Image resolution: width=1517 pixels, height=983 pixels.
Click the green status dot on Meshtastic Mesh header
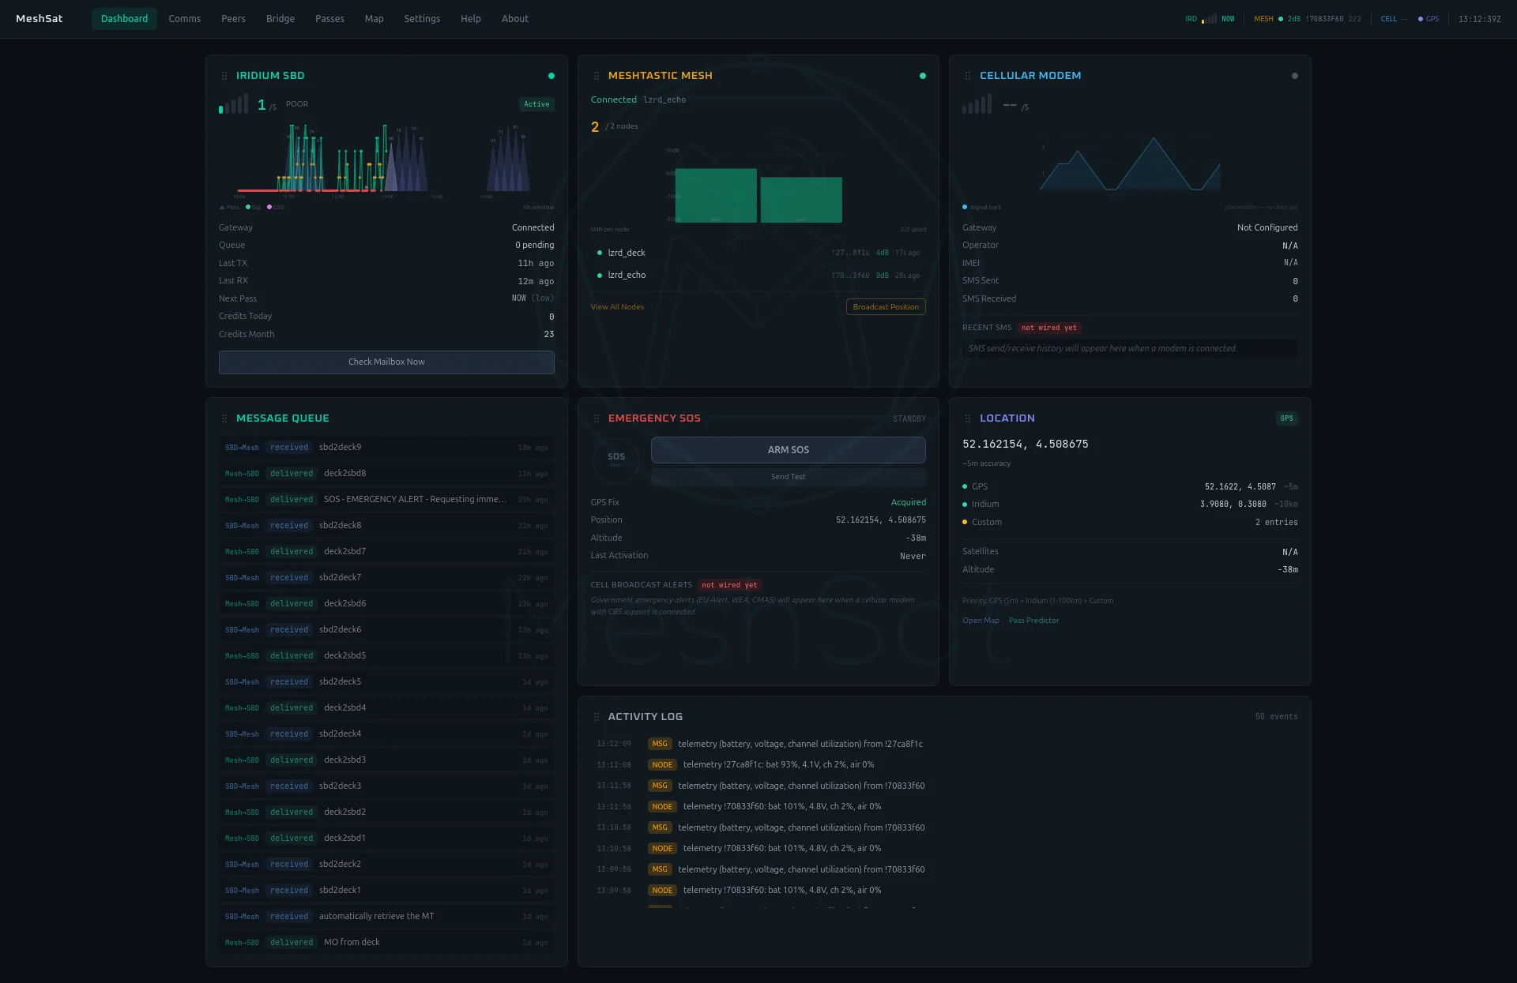(x=922, y=75)
